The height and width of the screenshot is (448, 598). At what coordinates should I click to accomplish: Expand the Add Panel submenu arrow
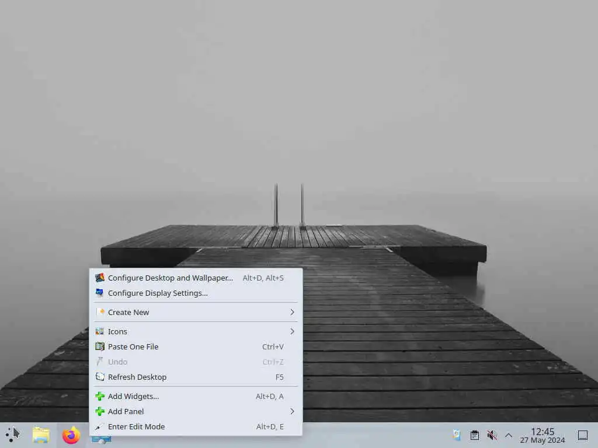292,411
